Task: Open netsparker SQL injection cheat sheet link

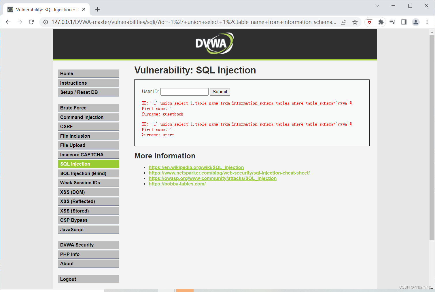Action: 229,173
